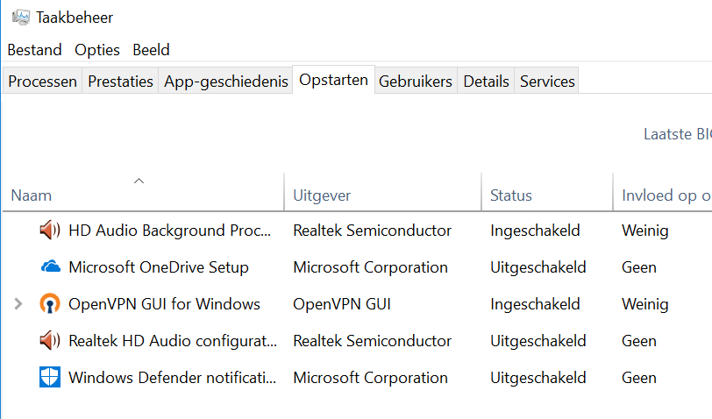Collapse the column sort arrow above Naam

click(139, 181)
